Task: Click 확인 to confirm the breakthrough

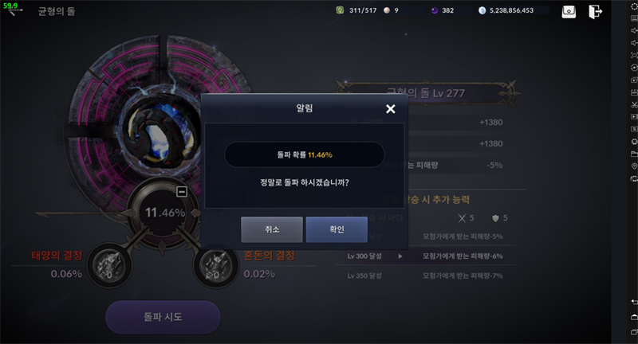Action: pos(337,229)
